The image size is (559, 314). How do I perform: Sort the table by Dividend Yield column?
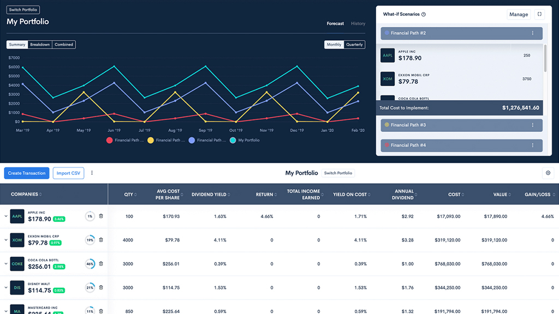(210, 194)
